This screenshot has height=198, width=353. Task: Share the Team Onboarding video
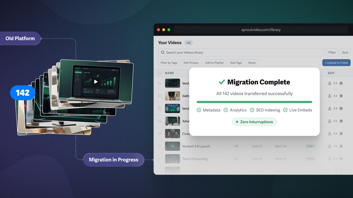tap(330, 159)
